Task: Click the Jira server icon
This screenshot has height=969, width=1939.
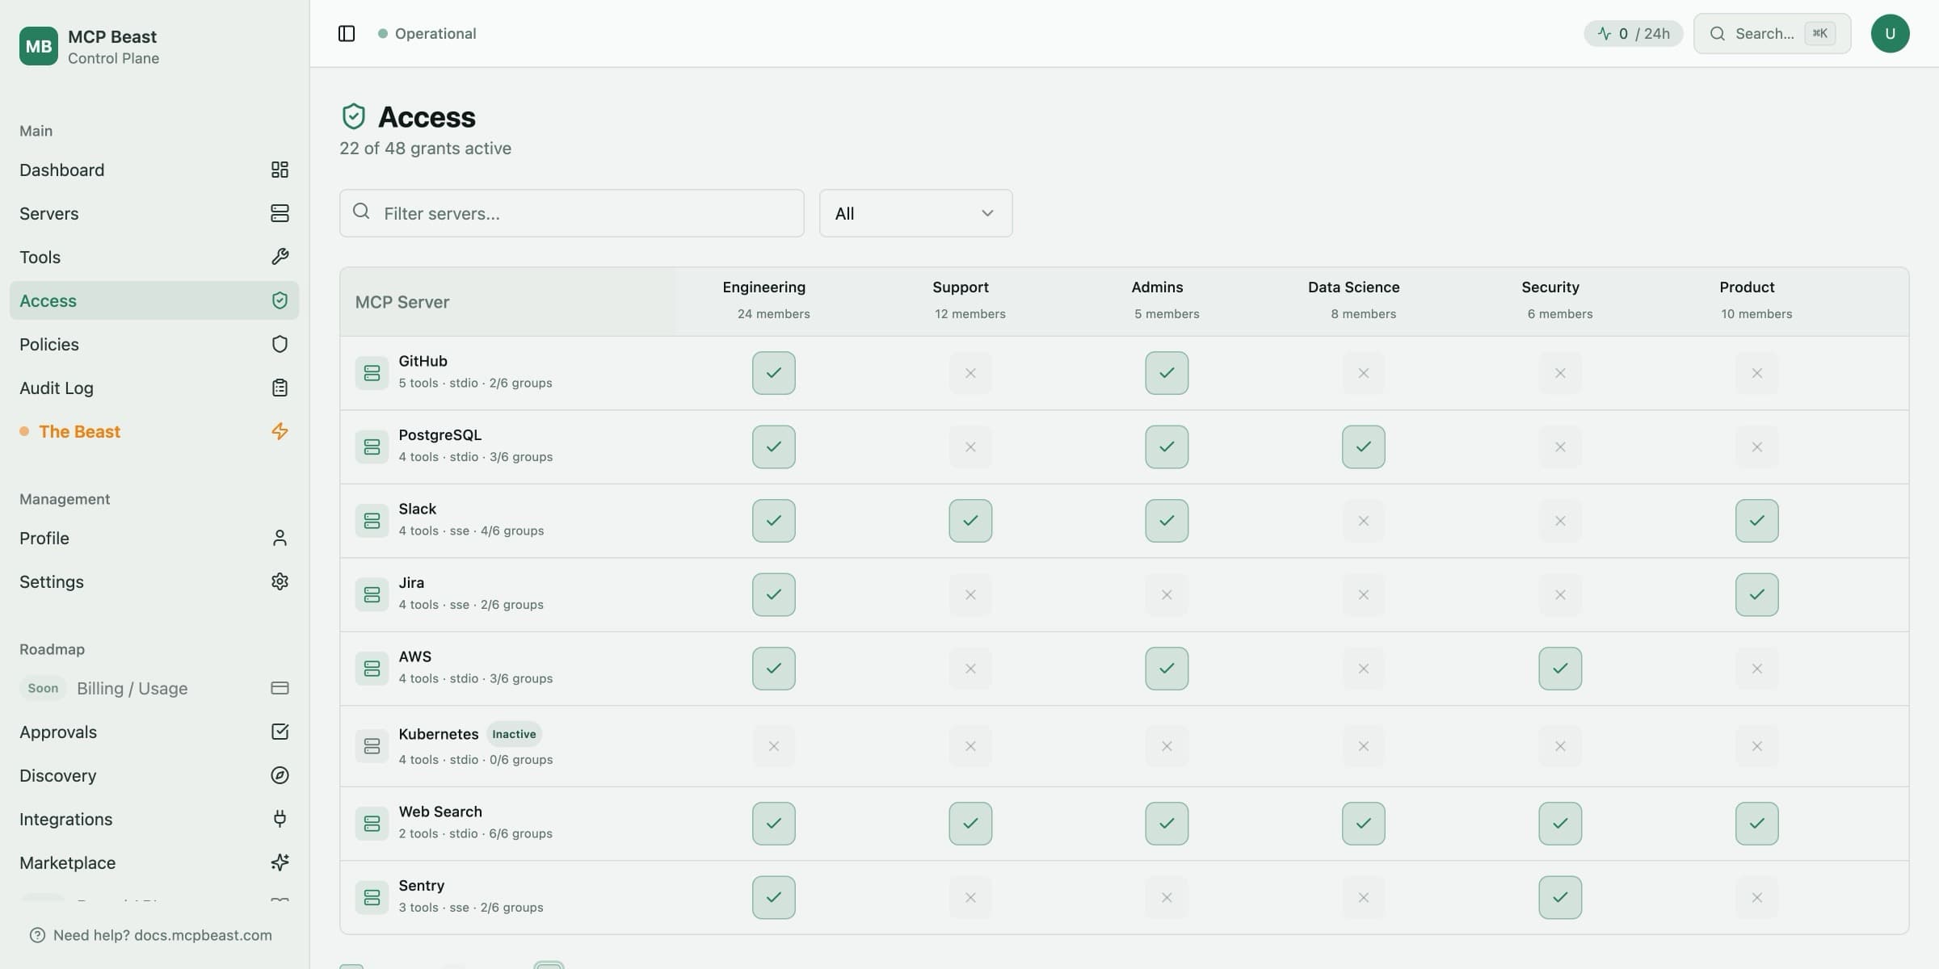Action: pos(372,594)
